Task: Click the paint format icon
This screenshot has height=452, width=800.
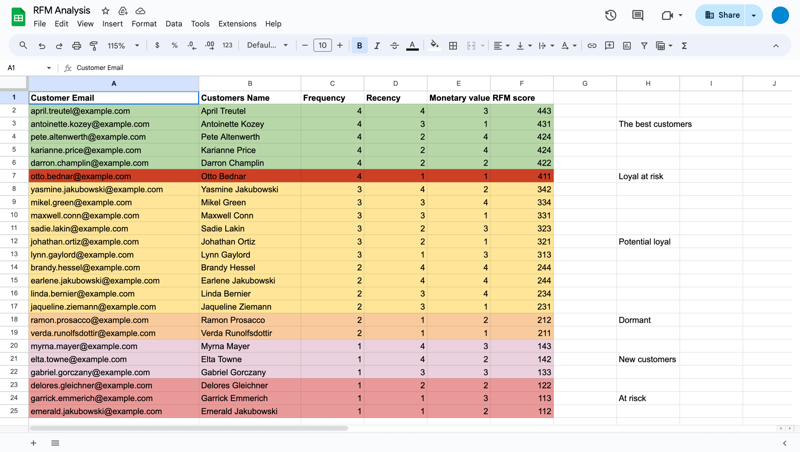Action: tap(94, 46)
